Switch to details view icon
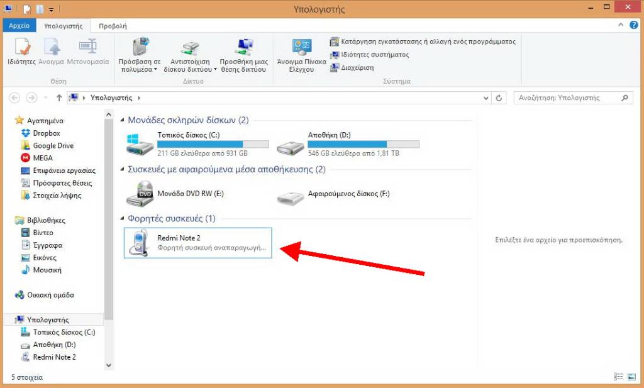Image resolution: width=644 pixels, height=388 pixels. (618, 377)
